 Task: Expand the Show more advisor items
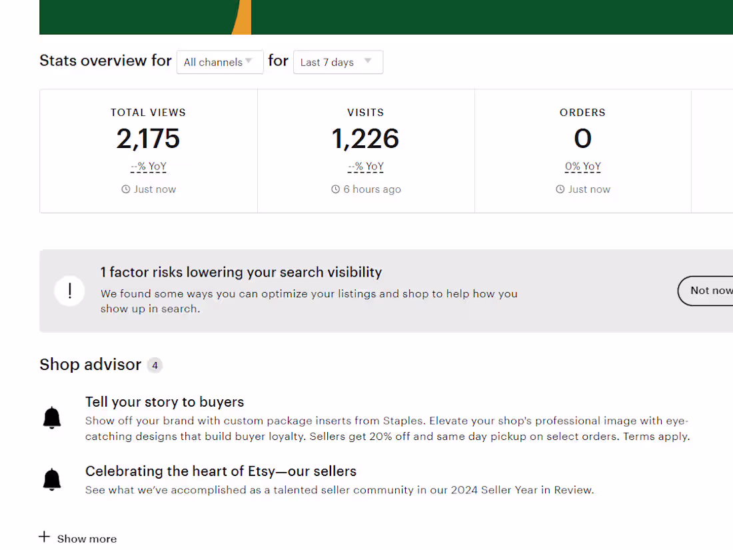tap(87, 539)
